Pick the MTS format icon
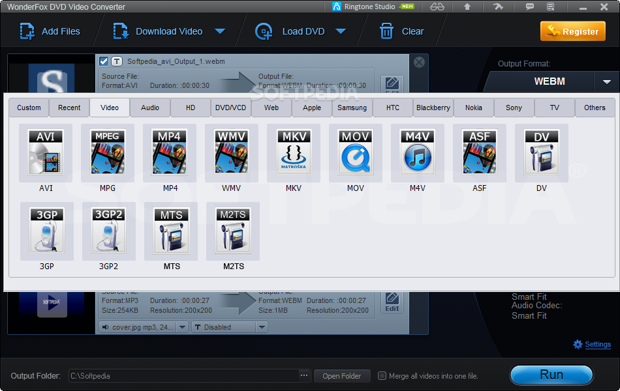 (171, 231)
